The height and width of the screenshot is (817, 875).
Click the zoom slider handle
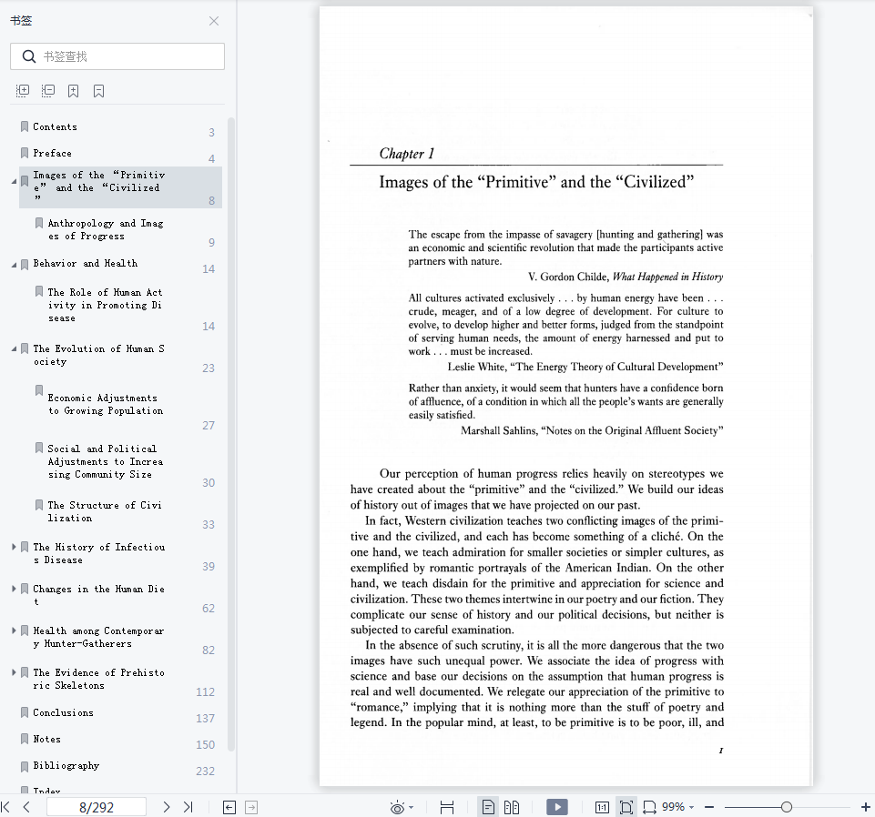tap(787, 807)
